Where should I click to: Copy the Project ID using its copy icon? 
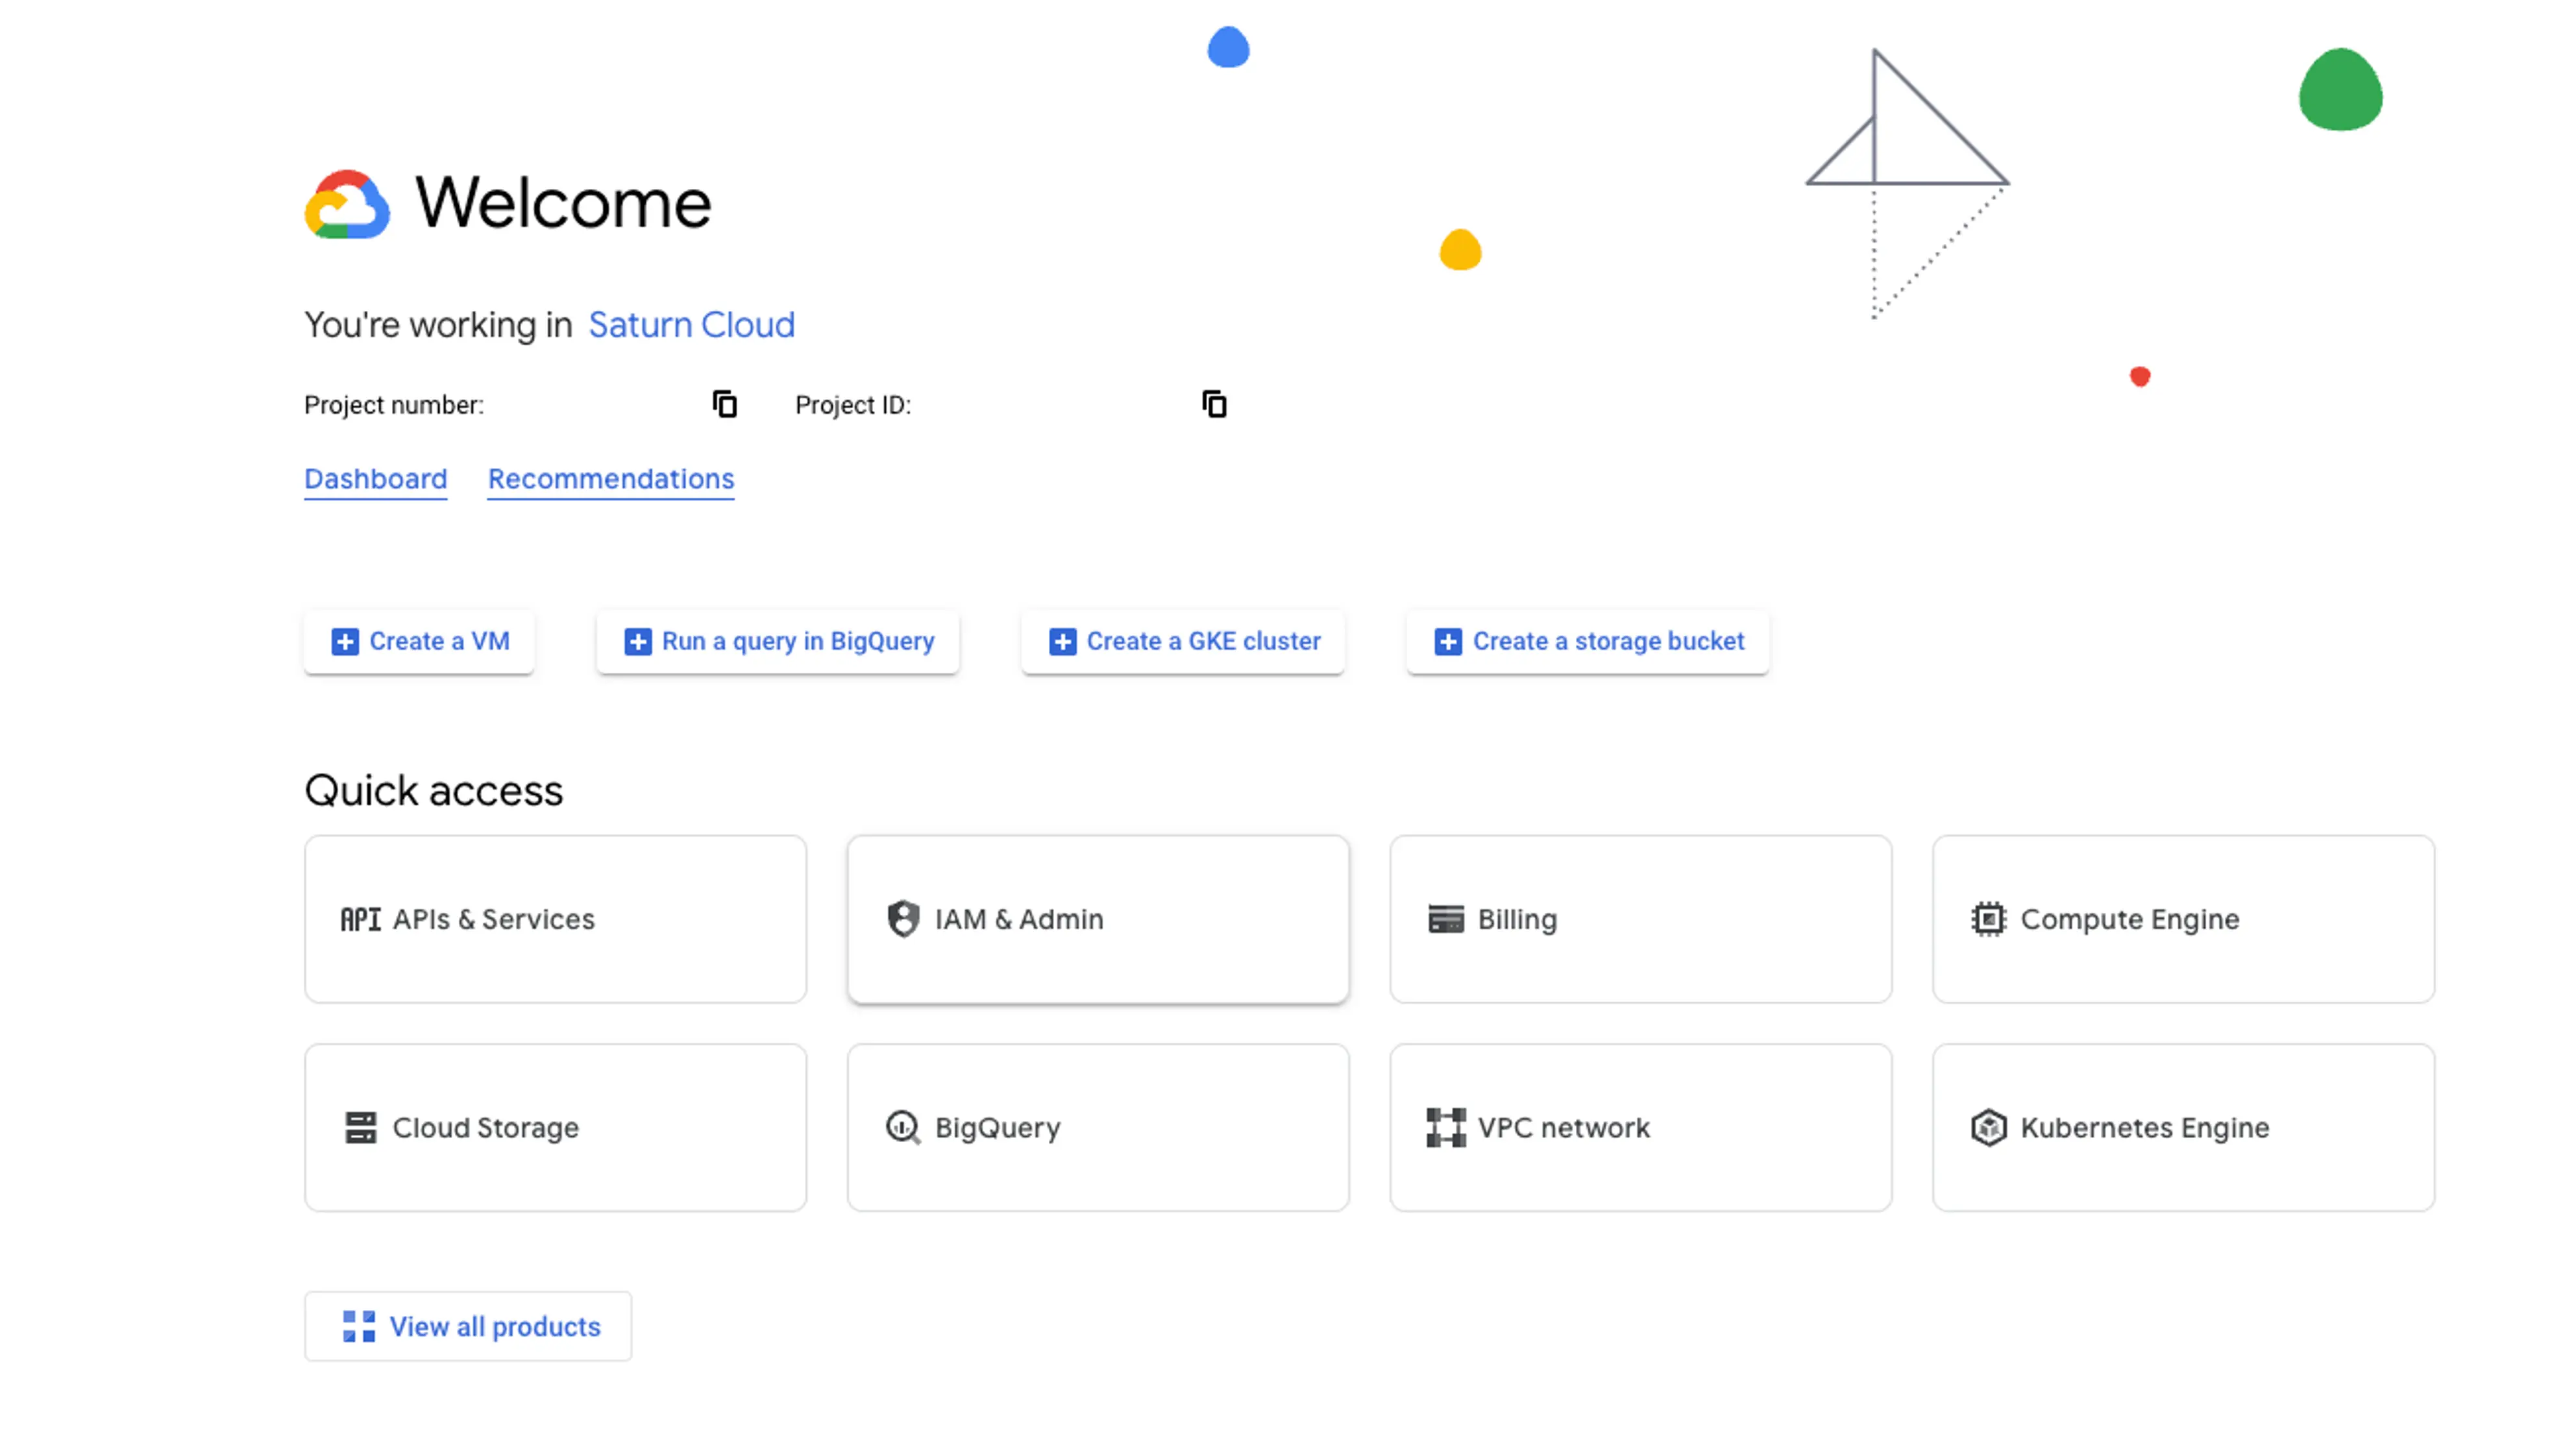[x=1214, y=405]
